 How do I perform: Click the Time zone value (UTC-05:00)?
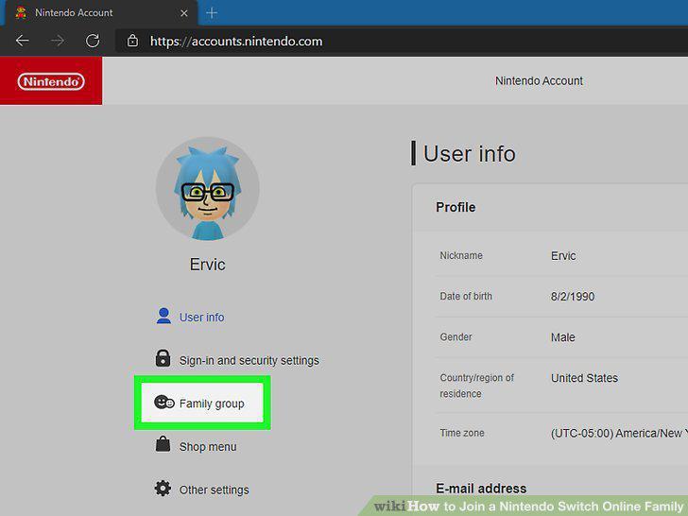(619, 433)
